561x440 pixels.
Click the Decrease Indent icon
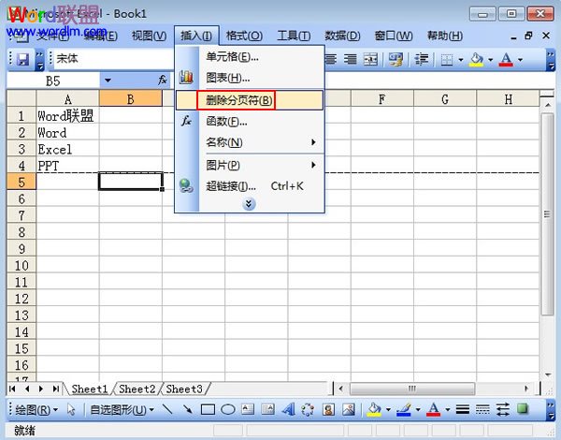pyautogui.click(x=422, y=59)
